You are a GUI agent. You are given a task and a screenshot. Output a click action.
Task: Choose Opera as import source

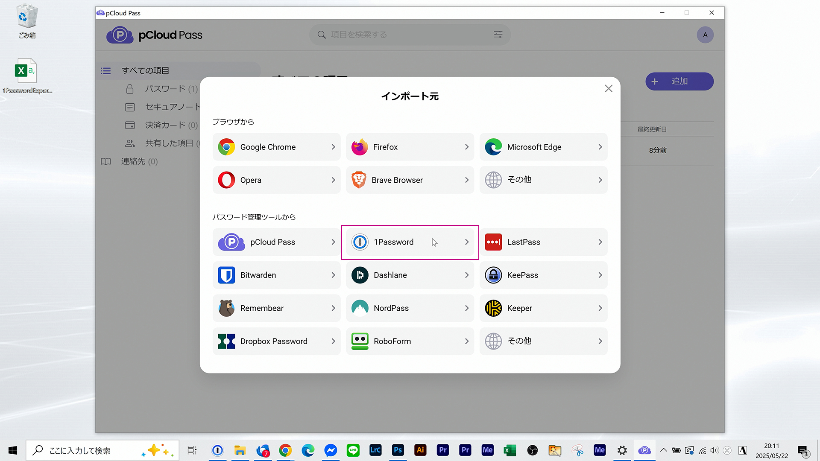point(276,180)
